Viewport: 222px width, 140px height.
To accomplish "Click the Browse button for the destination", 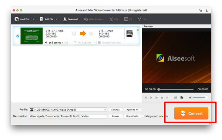I will (115, 116).
